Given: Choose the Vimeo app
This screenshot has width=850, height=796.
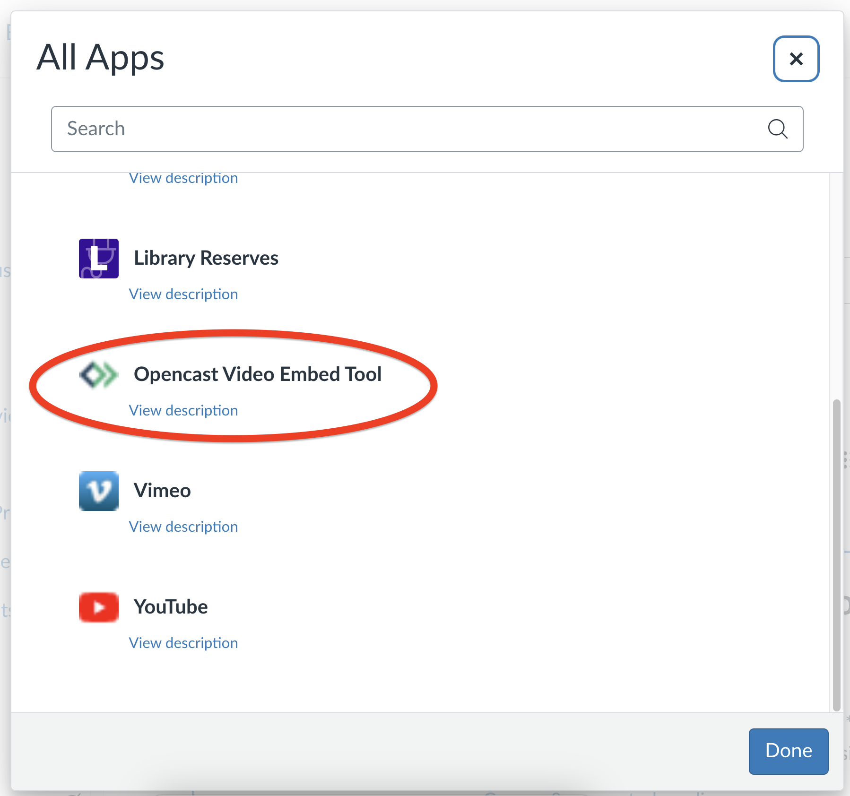Looking at the screenshot, I should click(x=162, y=491).
